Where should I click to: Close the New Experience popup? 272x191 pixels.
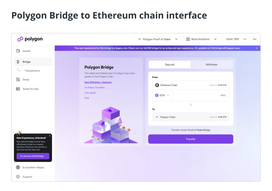coord(50,136)
